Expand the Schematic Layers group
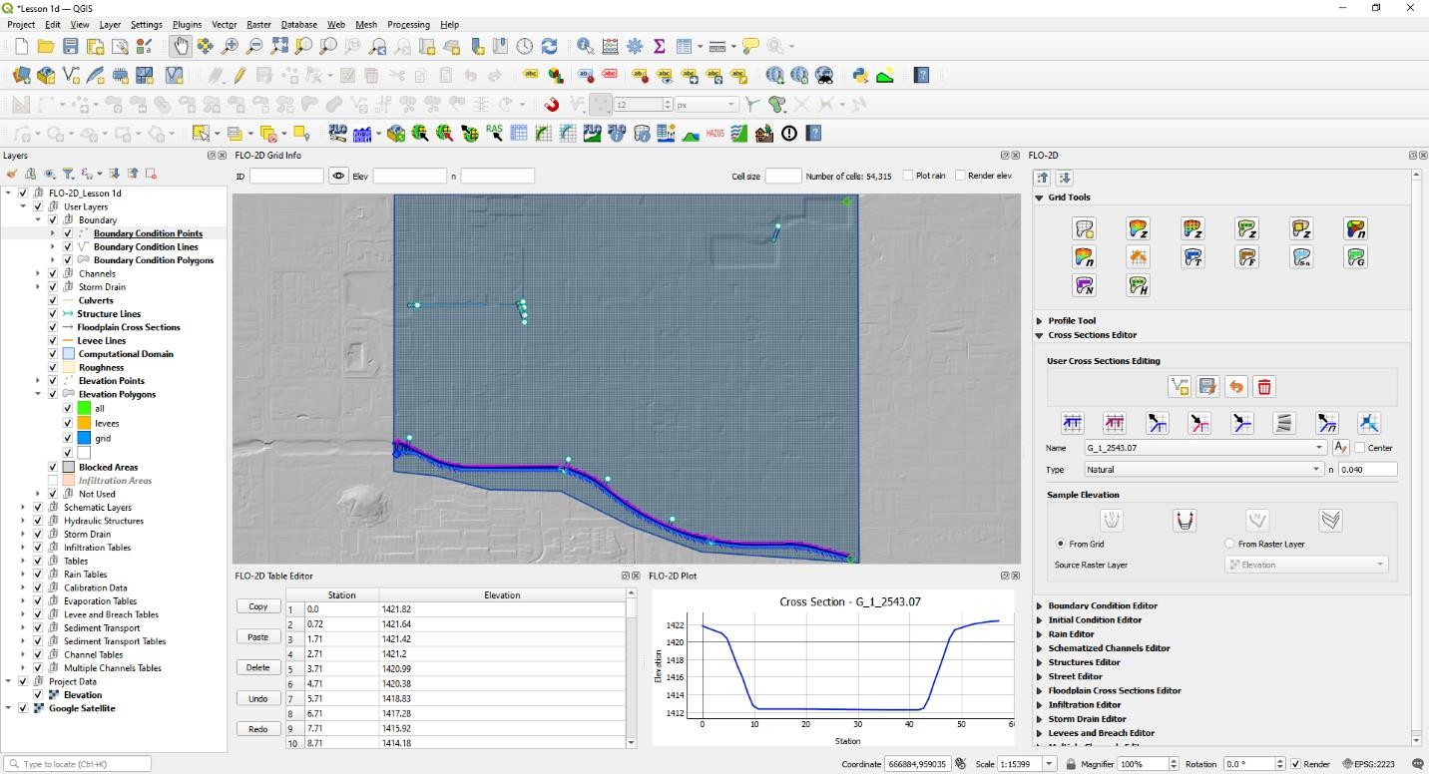 (x=23, y=508)
